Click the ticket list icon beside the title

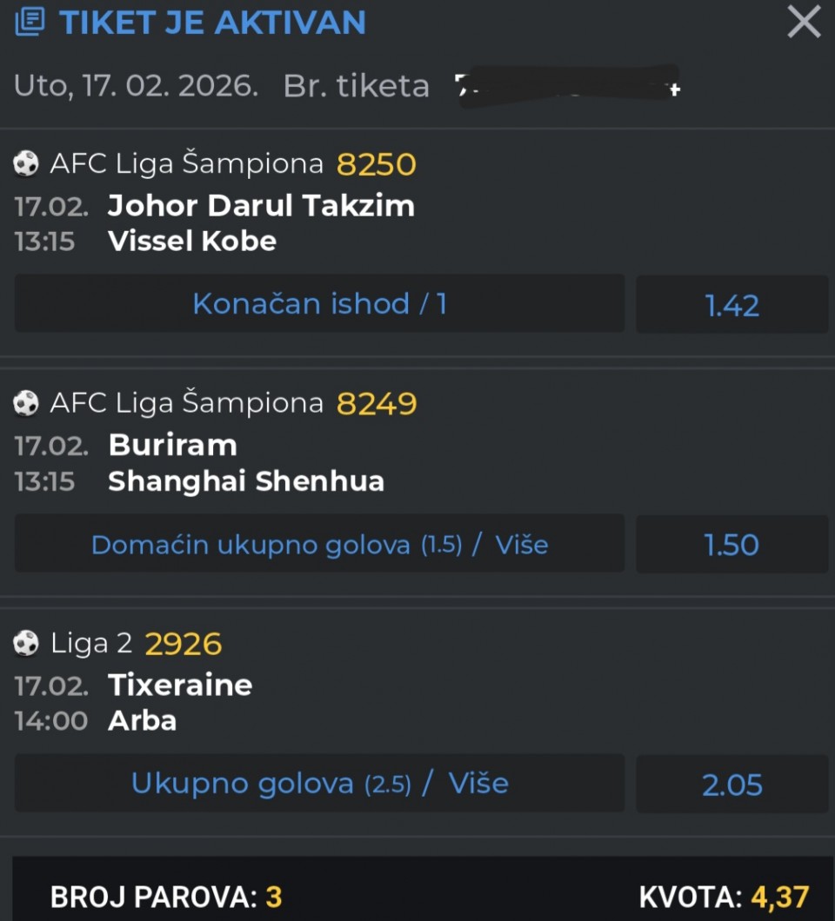[29, 22]
